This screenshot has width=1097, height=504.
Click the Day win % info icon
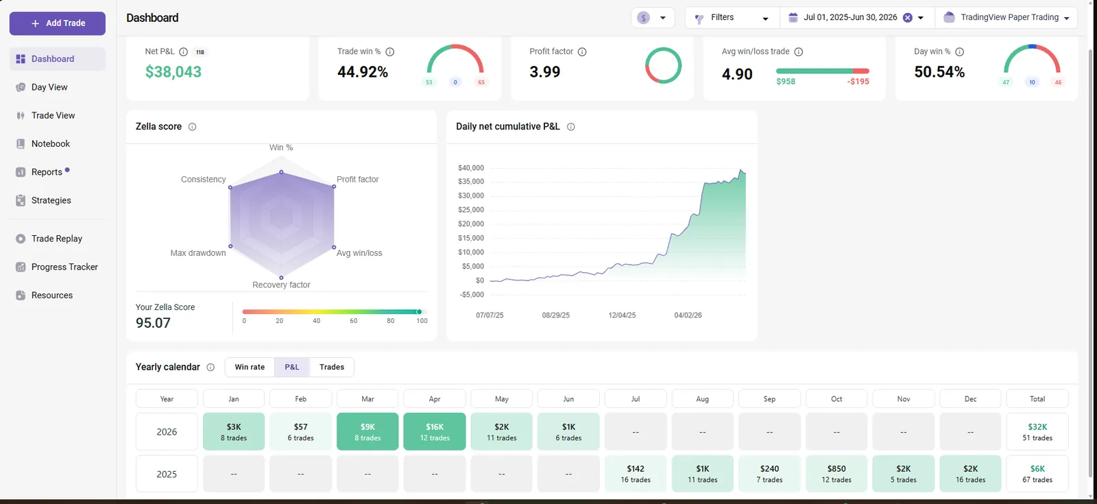(960, 52)
